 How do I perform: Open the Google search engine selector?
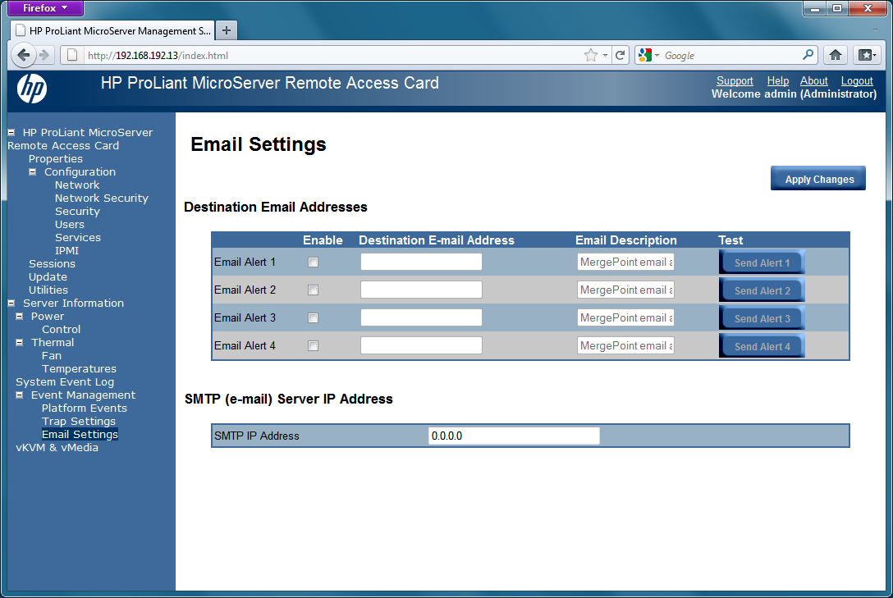click(648, 55)
